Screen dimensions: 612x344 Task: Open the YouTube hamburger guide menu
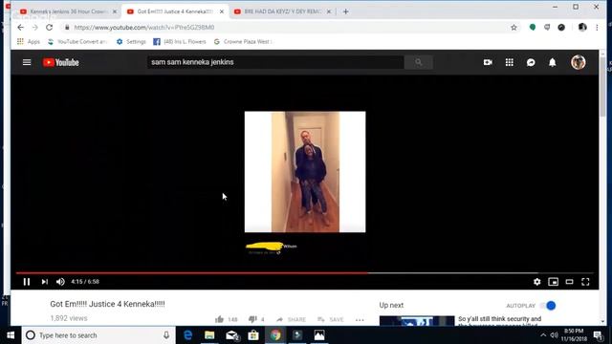tap(27, 62)
